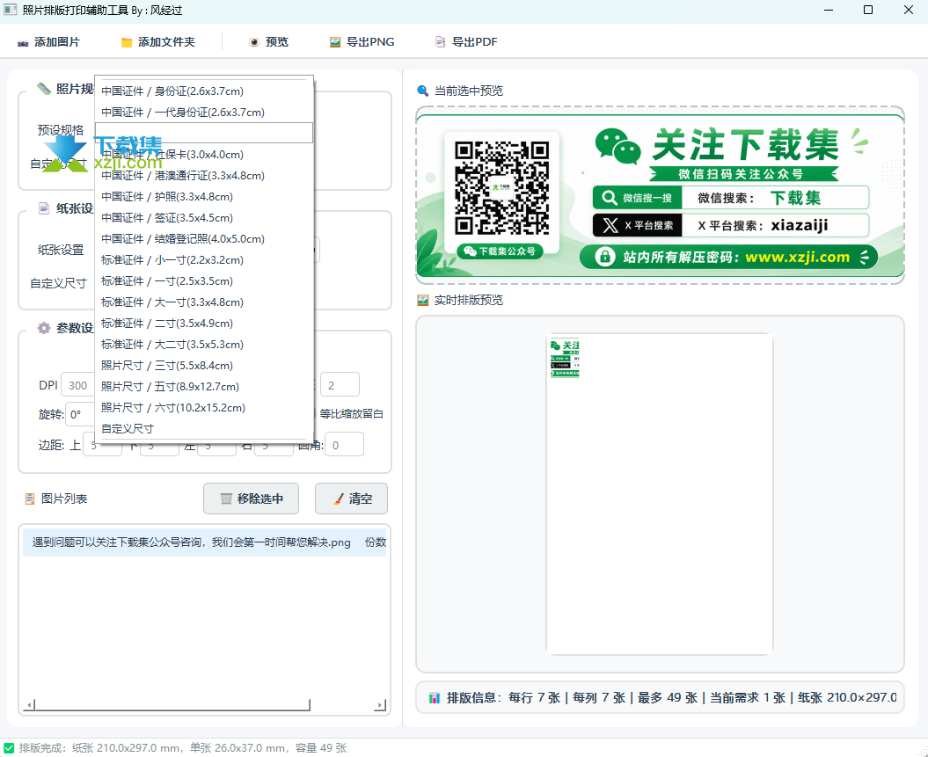The image size is (928, 757).
Task: Maximize the application window
Action: click(868, 10)
